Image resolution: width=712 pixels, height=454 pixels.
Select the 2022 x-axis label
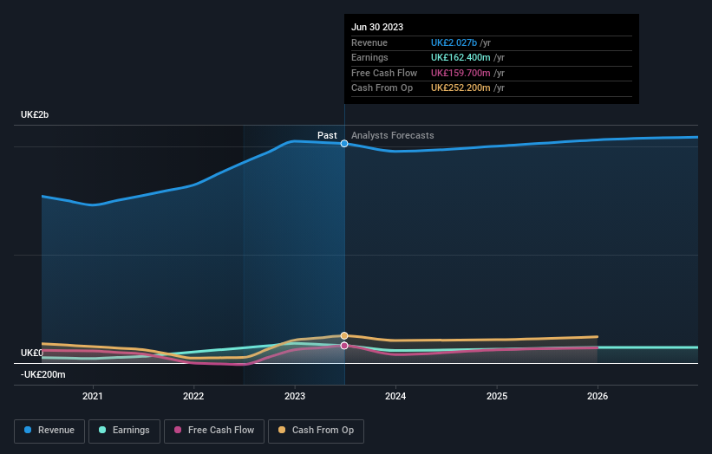pos(193,396)
